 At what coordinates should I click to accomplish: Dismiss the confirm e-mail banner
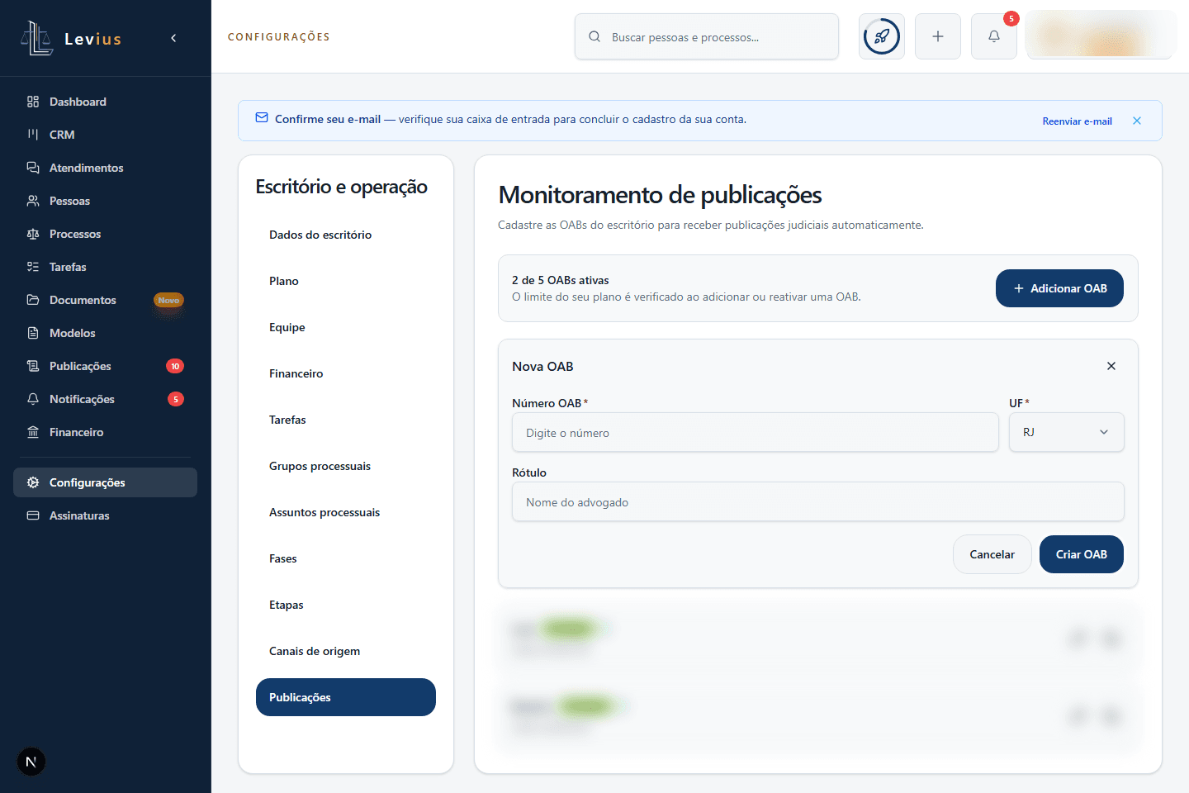coord(1137,121)
